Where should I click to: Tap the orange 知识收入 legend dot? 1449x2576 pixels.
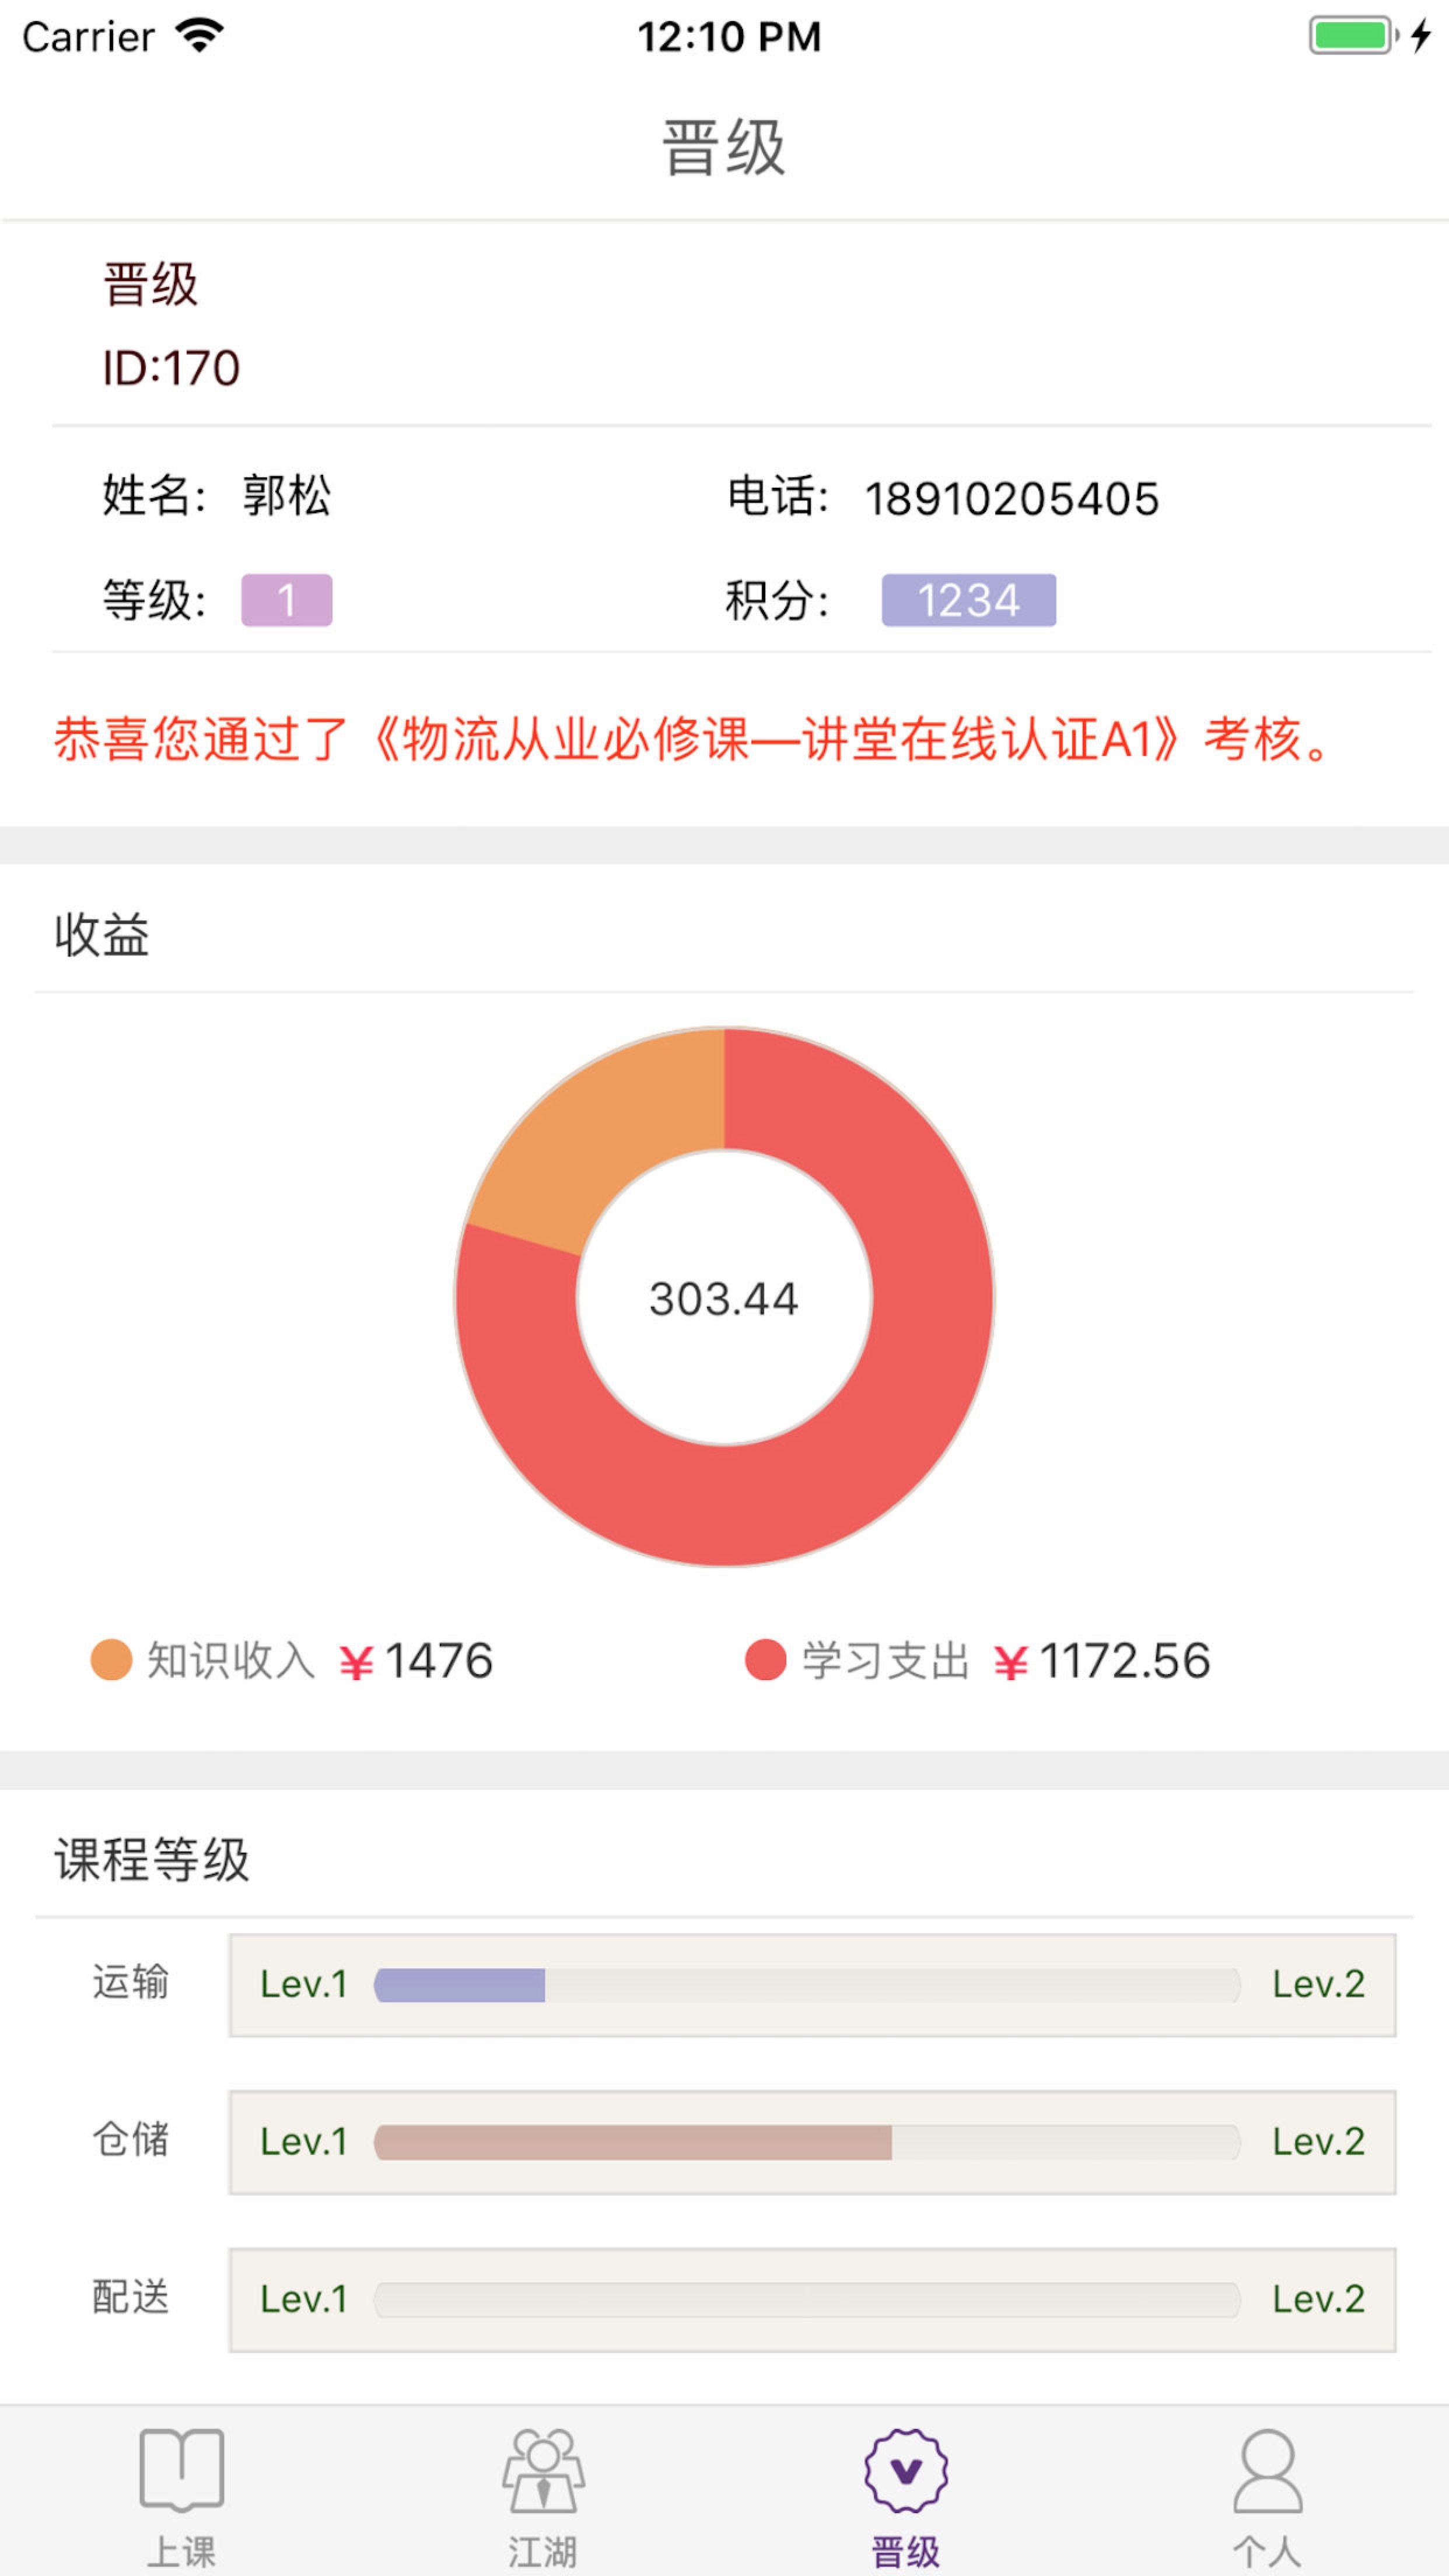[x=111, y=1660]
